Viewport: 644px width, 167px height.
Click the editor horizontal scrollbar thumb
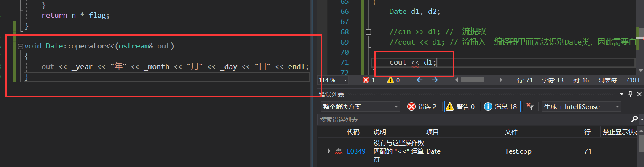coord(472,80)
